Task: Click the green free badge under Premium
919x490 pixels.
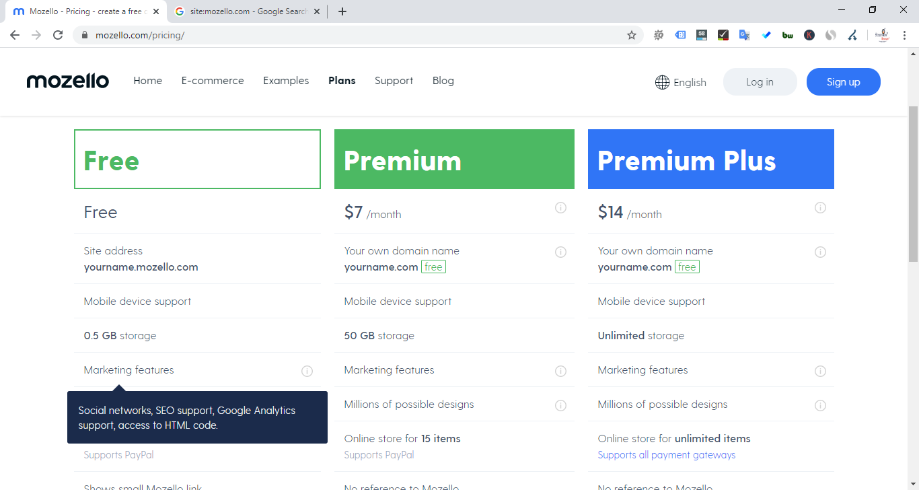Action: (434, 267)
